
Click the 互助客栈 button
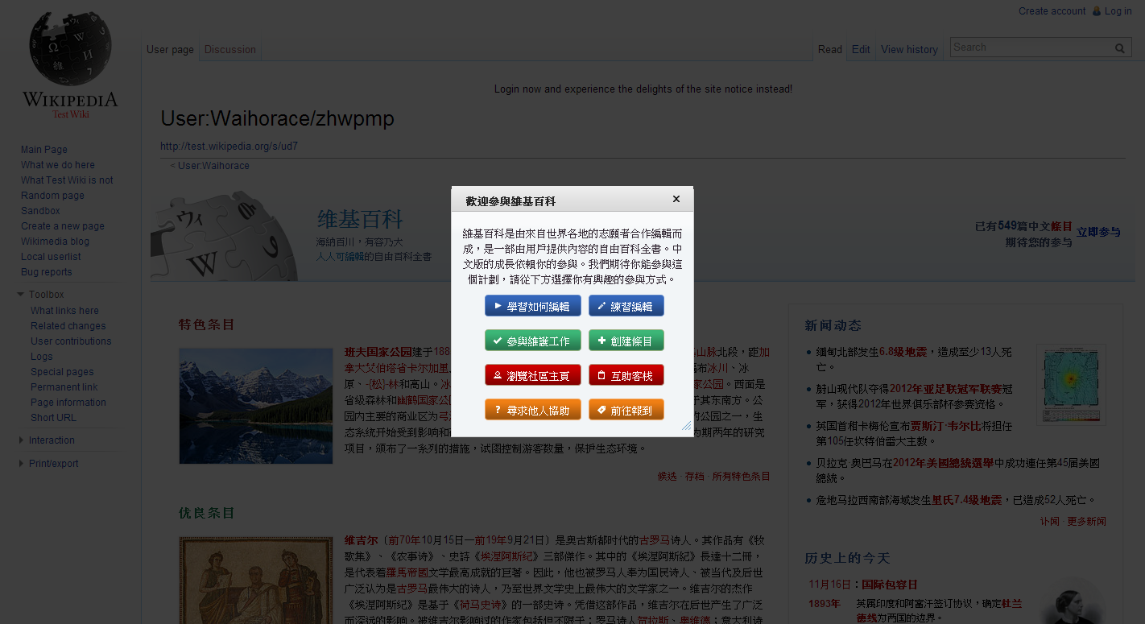click(x=626, y=375)
